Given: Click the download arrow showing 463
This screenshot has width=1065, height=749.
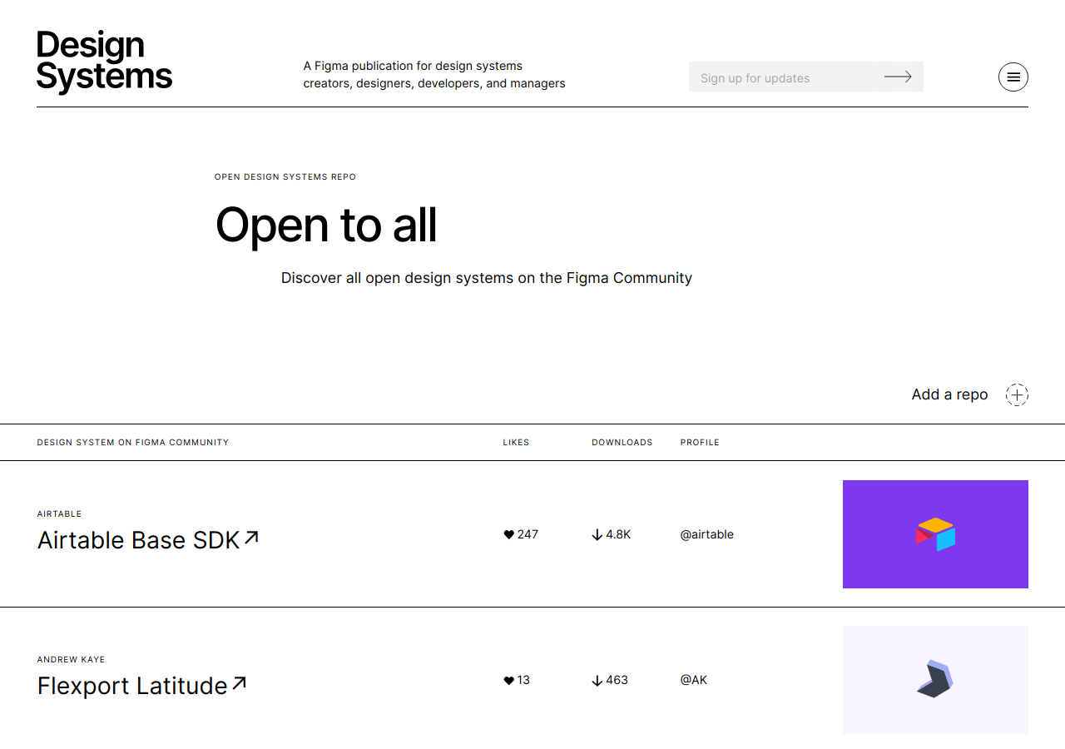Looking at the screenshot, I should pyautogui.click(x=597, y=681).
